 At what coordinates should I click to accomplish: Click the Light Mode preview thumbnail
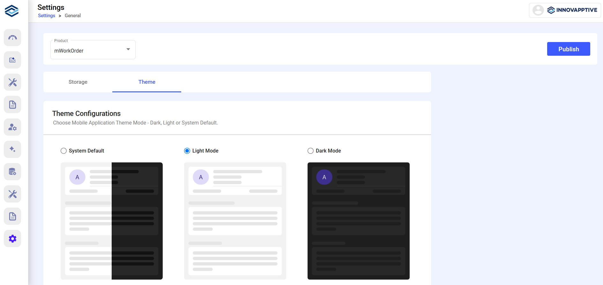point(235,221)
